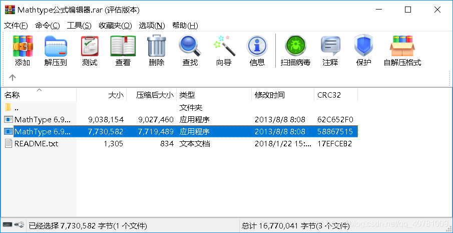
Task: Sort by the Name (名称) column header
Action: point(39,95)
